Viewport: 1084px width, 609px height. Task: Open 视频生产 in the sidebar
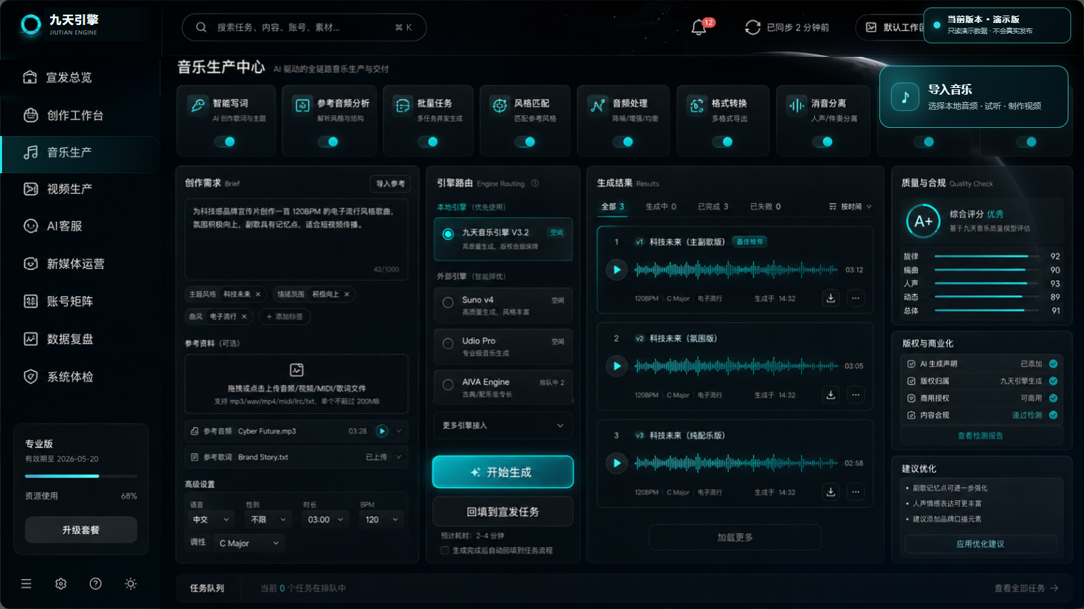[x=80, y=189]
